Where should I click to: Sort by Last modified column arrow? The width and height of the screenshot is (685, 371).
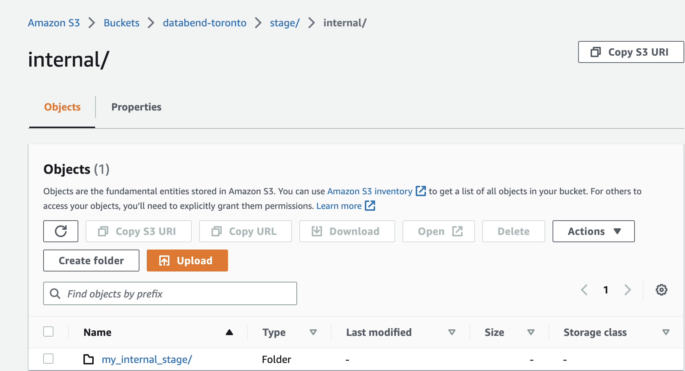tap(452, 332)
